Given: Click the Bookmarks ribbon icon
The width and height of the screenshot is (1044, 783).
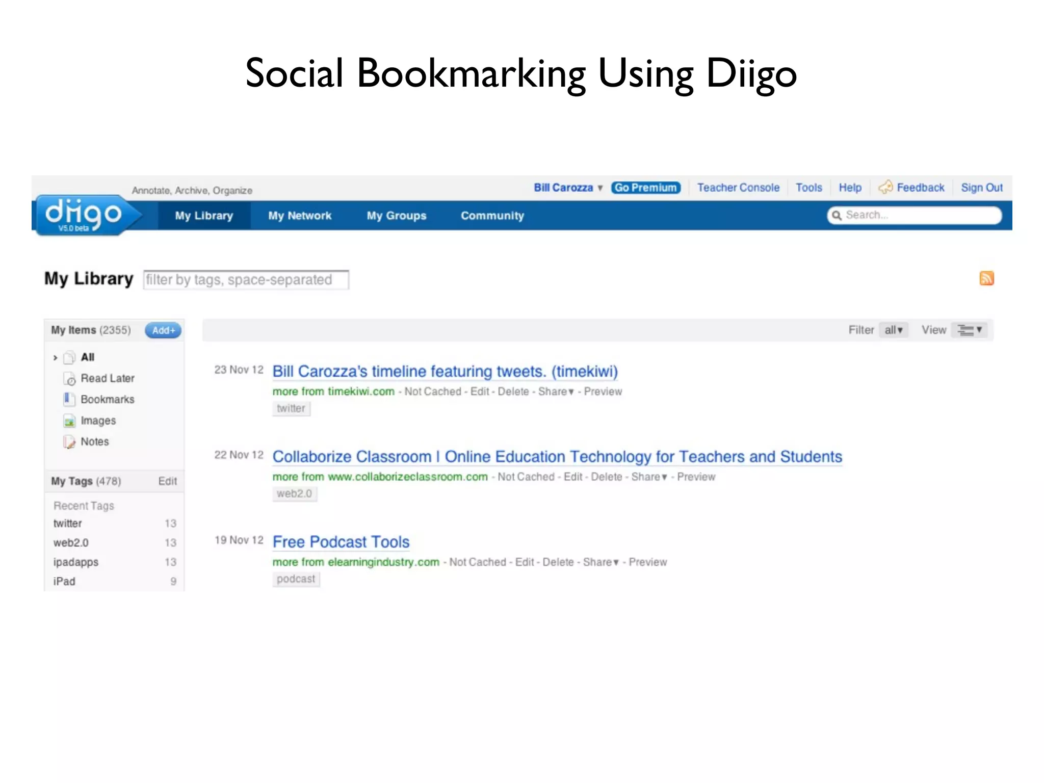Looking at the screenshot, I should click(x=69, y=399).
